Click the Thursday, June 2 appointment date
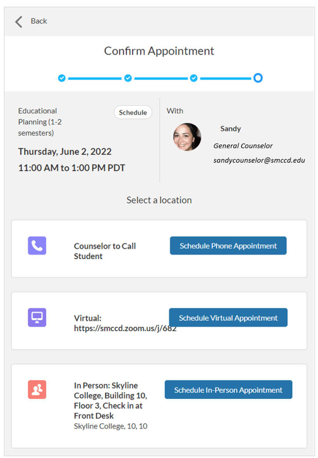This screenshot has width=318, height=458. point(64,151)
